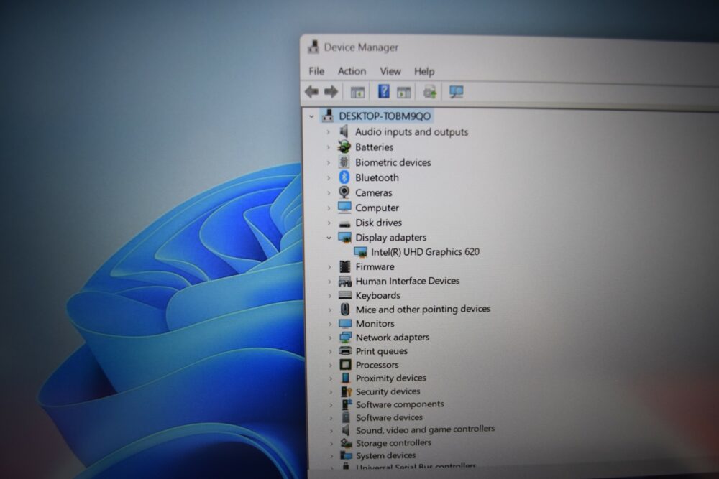The width and height of the screenshot is (719, 479).
Task: Expand the Audio inputs and outputs node
Action: tap(329, 132)
